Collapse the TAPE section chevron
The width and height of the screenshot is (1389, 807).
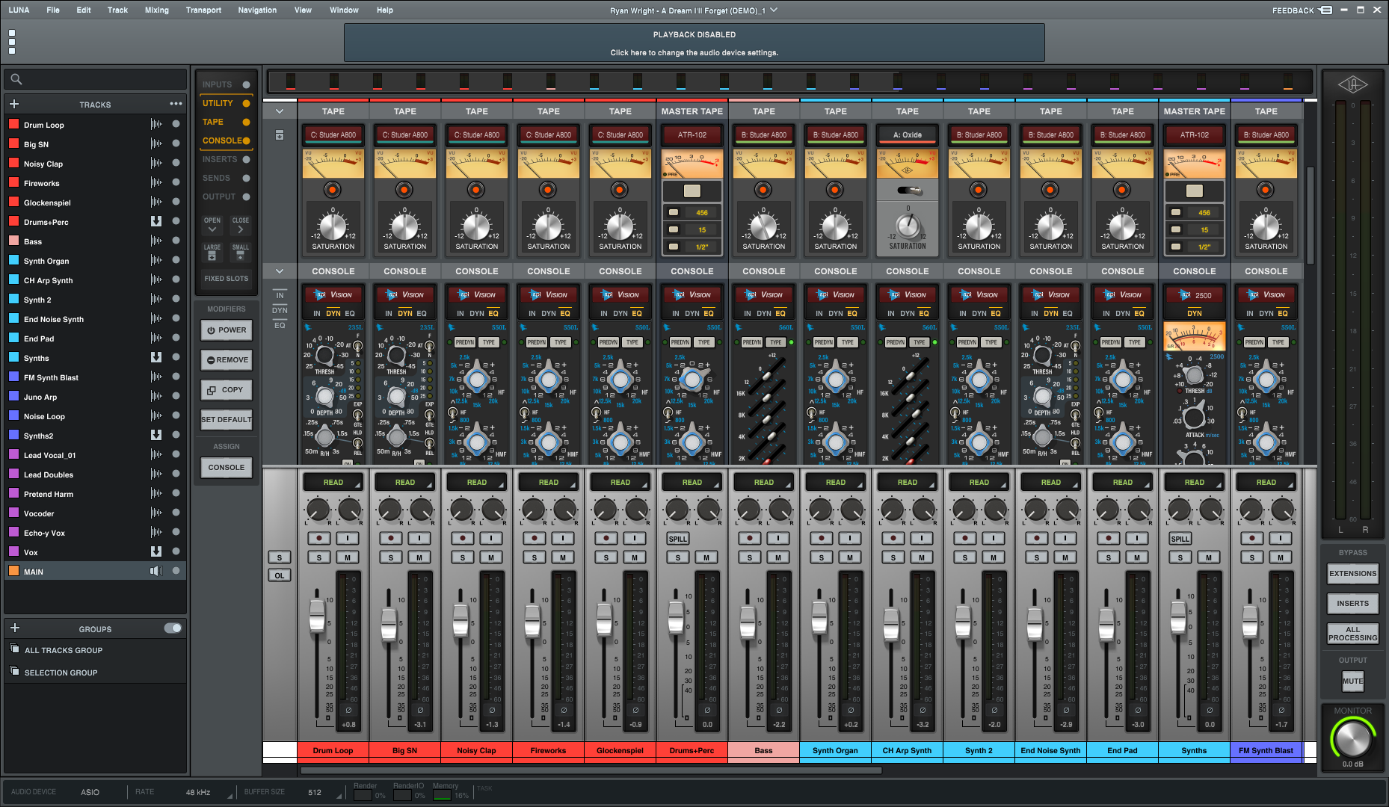(x=280, y=111)
